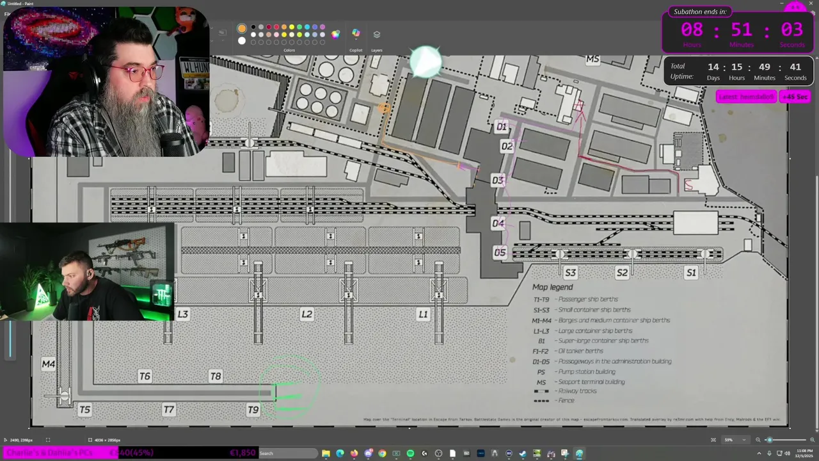Click the T8 berth label on the map
Viewport: 819px width, 461px height.
(x=216, y=376)
